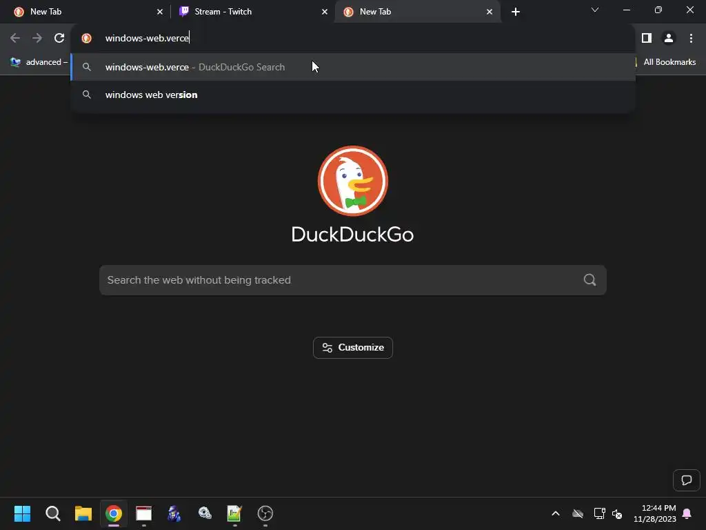Click the browser forward arrow

click(37, 39)
